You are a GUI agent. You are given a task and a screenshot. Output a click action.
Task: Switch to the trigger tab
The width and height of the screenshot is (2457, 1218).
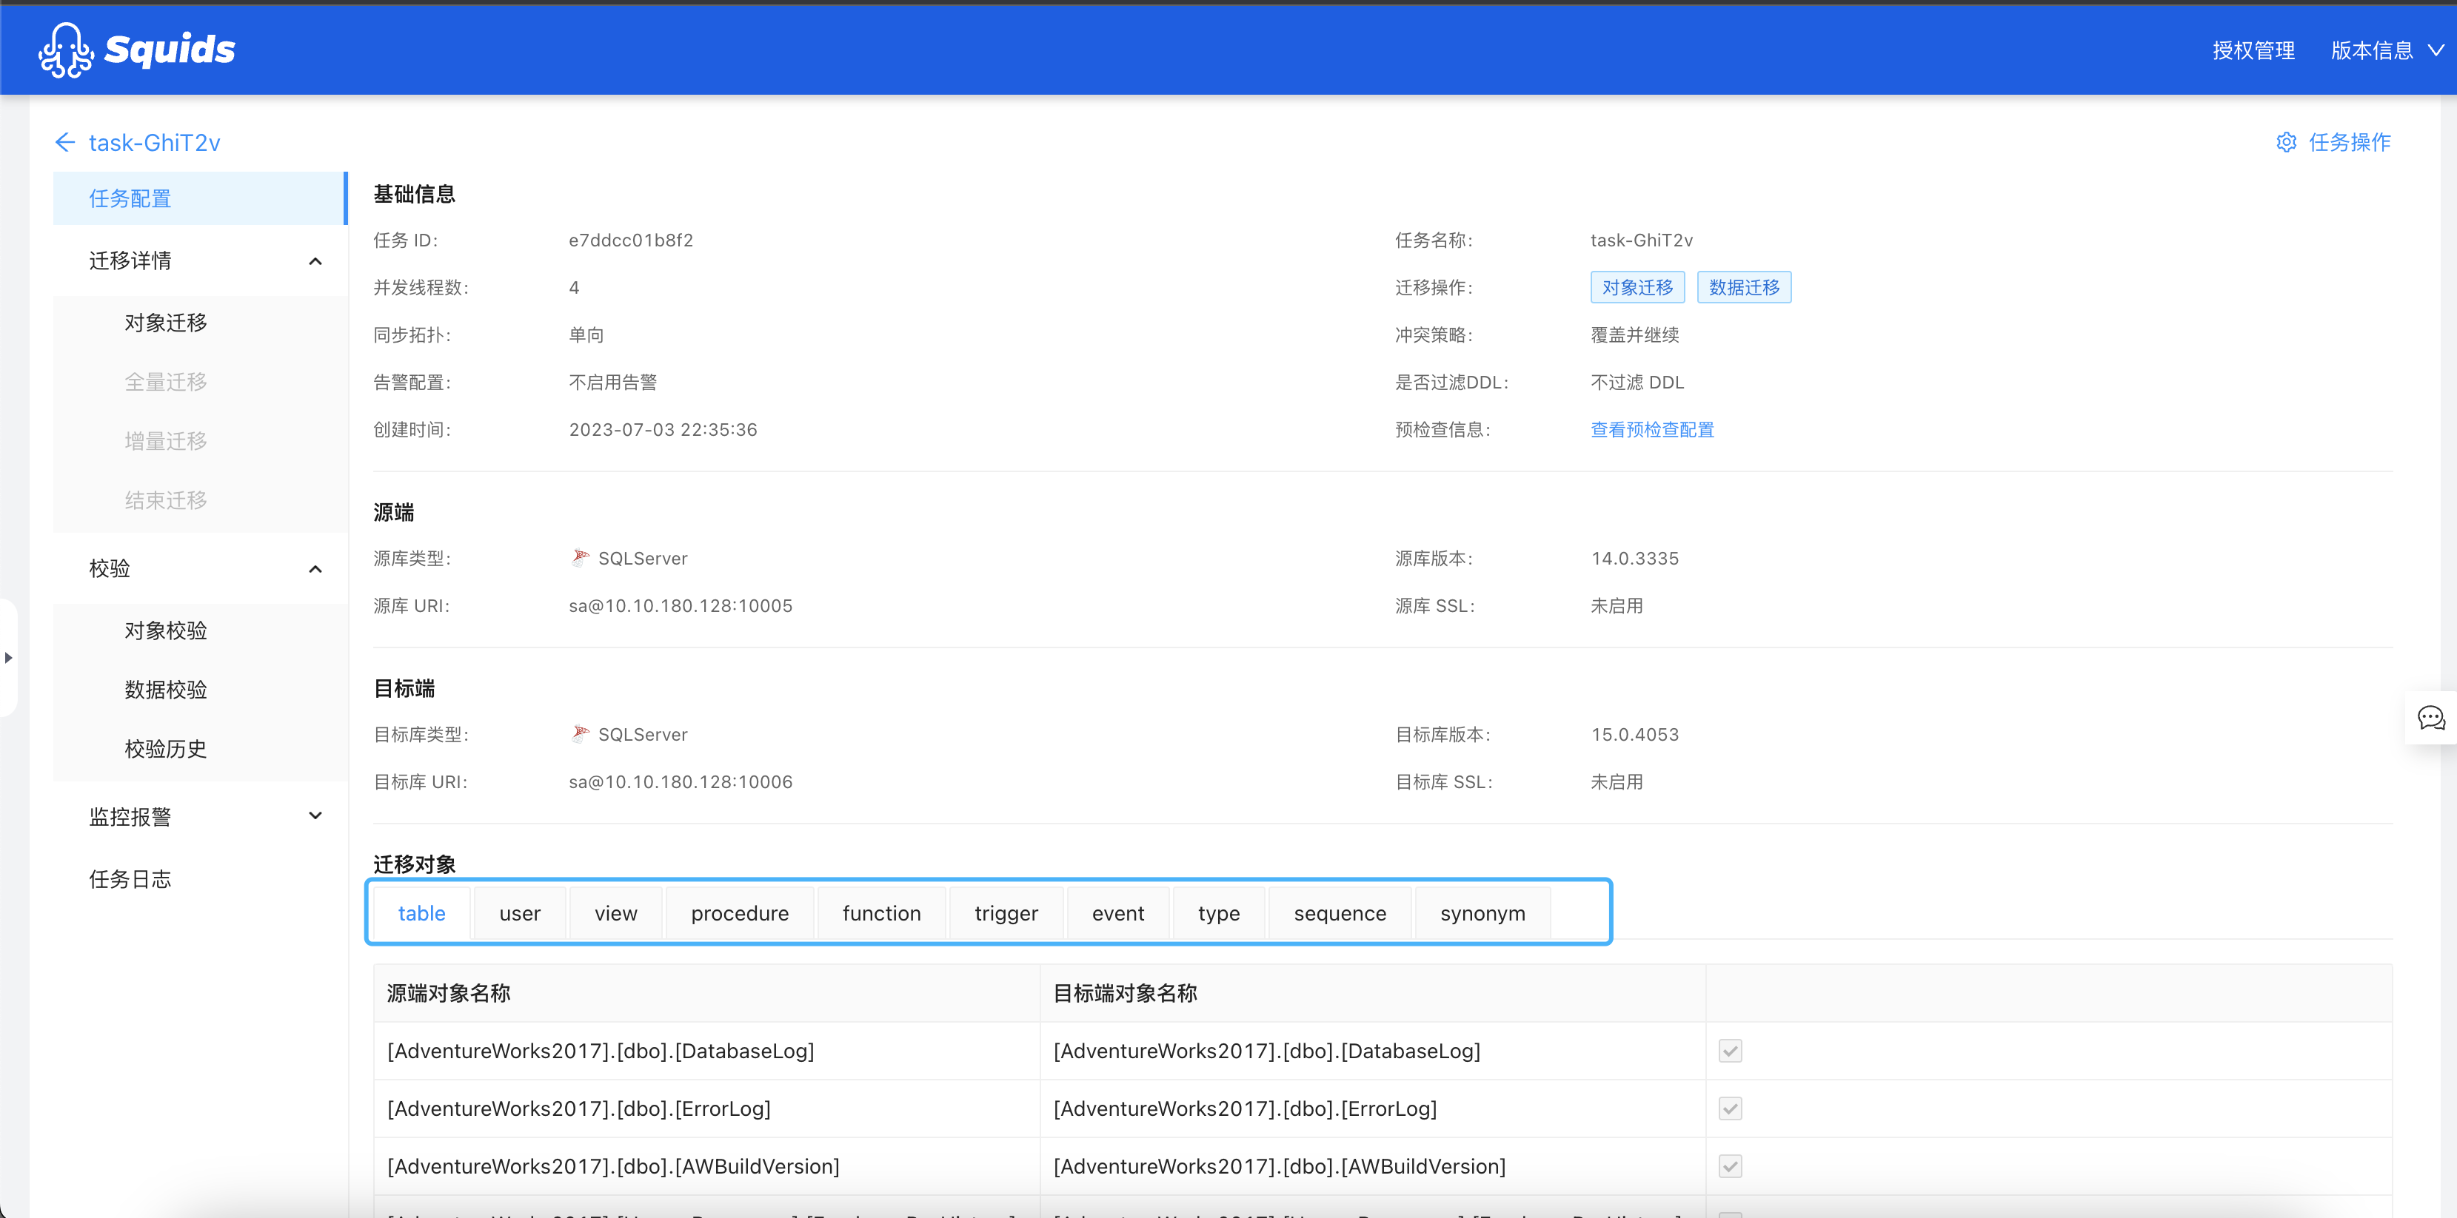pyautogui.click(x=1006, y=913)
